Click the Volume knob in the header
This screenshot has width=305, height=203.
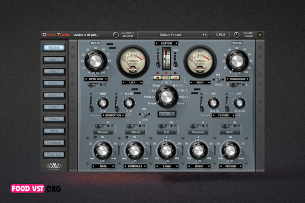point(236,35)
